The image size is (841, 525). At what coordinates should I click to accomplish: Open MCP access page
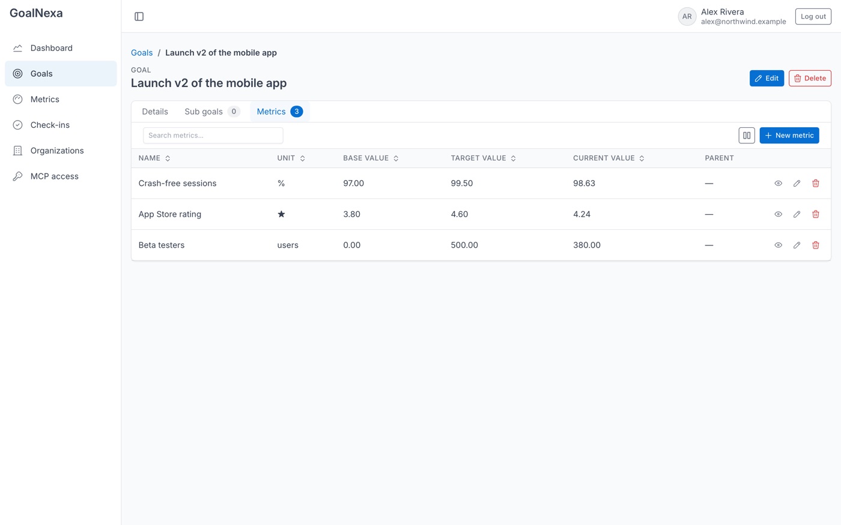coord(61,176)
